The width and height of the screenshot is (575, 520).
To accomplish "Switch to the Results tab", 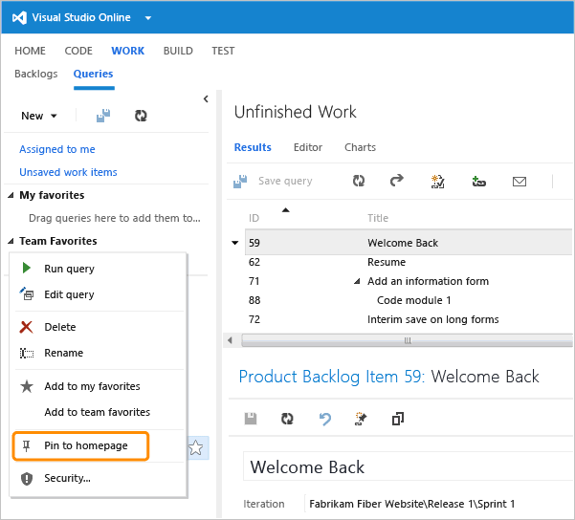I will click(x=253, y=147).
